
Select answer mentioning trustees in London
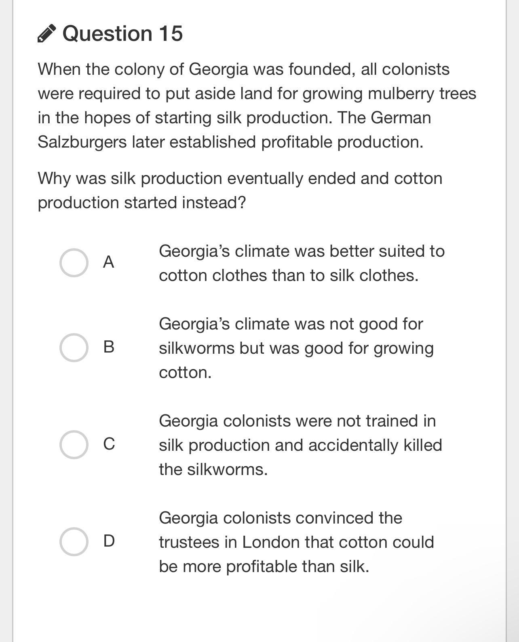pos(296,542)
